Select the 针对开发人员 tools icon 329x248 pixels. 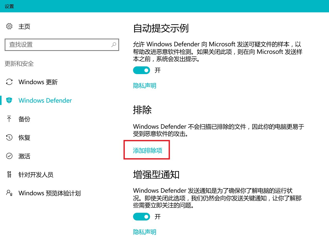pyautogui.click(x=9, y=174)
